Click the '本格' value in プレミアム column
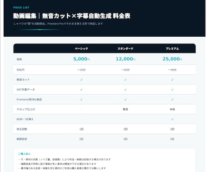The width and height of the screenshot is (209, 172). 172,109
